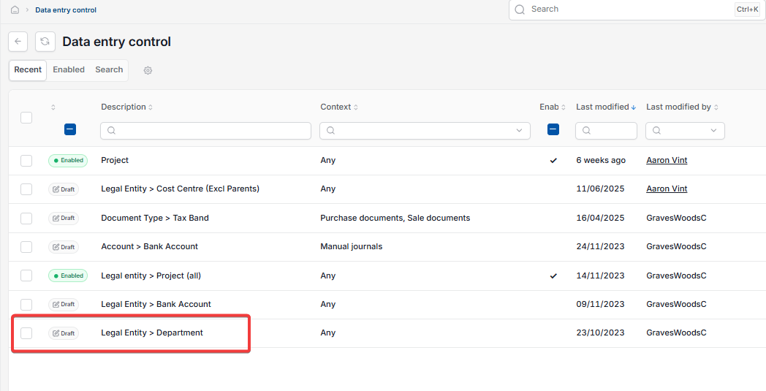Viewport: 766px width, 391px height.
Task: Click the refresh icon button
Action: [45, 42]
